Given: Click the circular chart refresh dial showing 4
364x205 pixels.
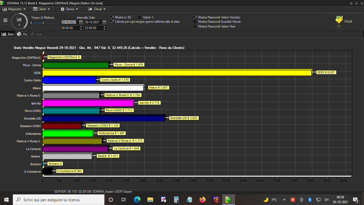Looking at the screenshot, I should click(19, 21).
